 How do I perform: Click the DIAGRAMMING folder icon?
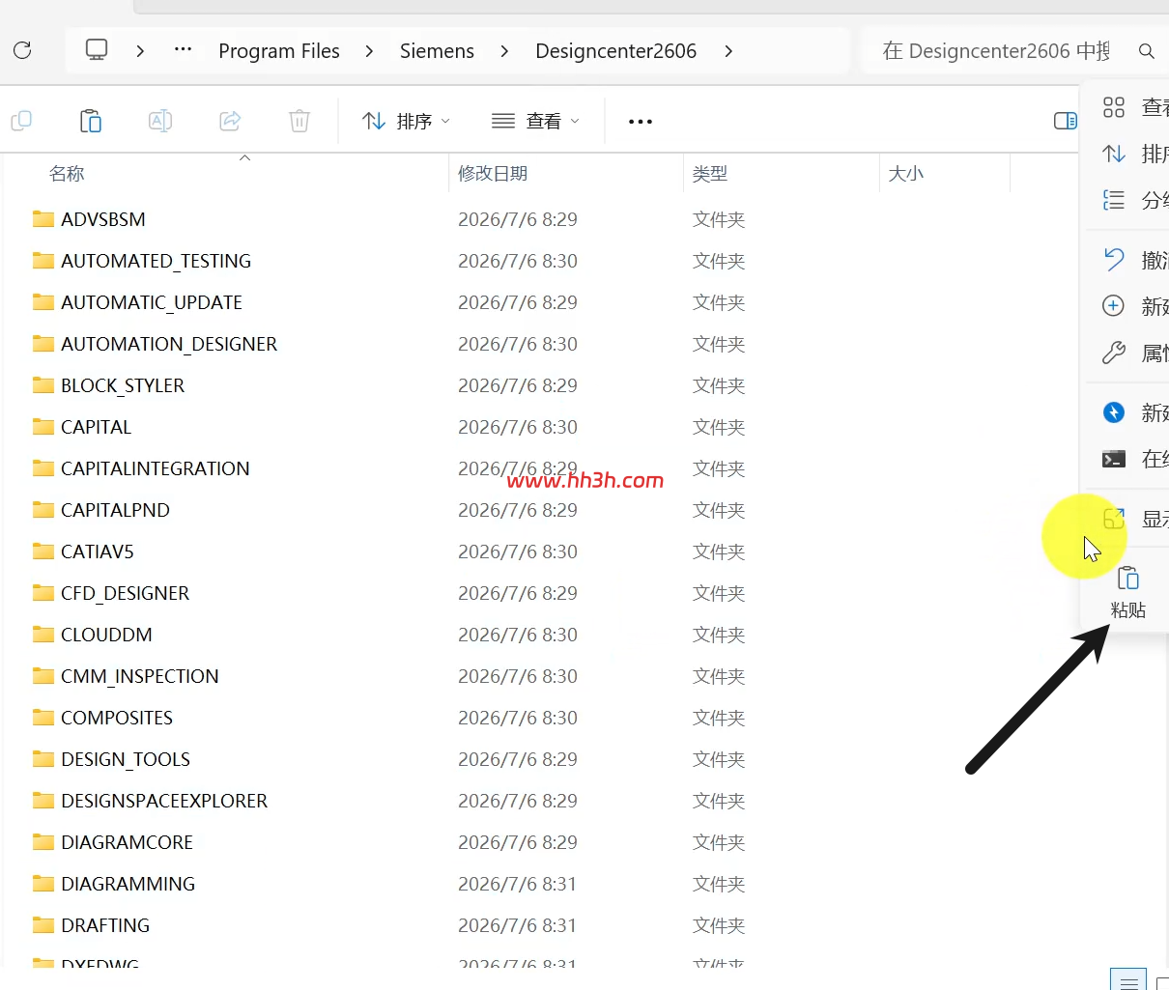click(x=43, y=884)
